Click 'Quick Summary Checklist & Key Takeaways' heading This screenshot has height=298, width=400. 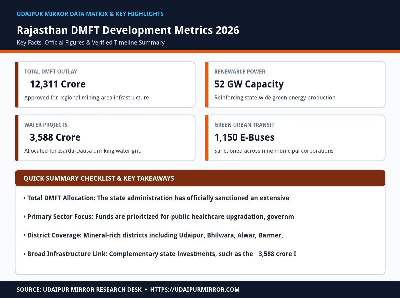click(99, 178)
